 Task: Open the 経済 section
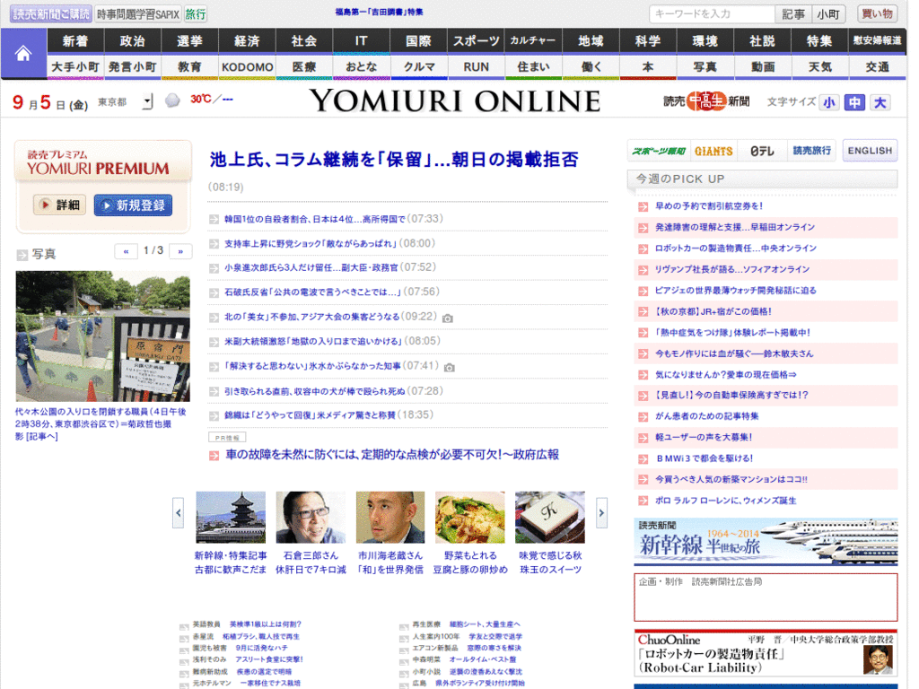point(247,41)
